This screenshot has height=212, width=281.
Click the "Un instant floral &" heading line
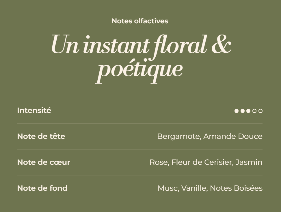point(141,45)
